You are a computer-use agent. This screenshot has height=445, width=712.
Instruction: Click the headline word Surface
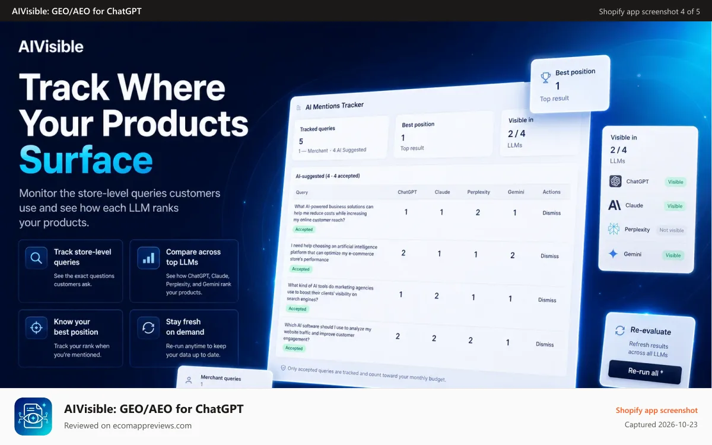[x=86, y=160]
